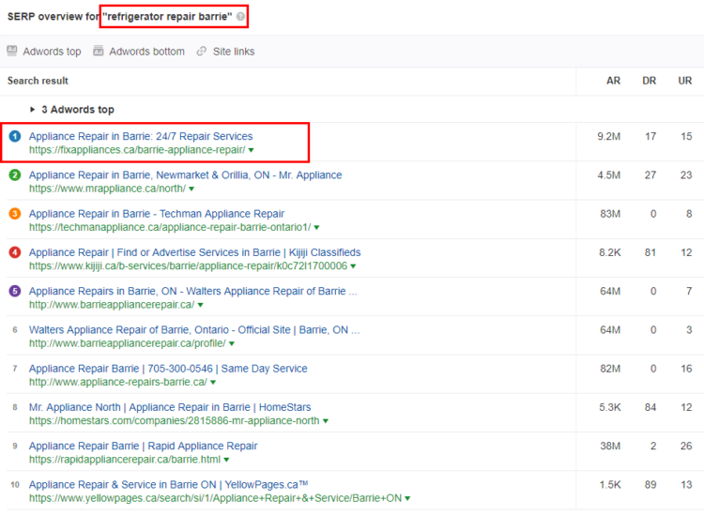Open Mr. Appliance North HomeStars result title

click(170, 407)
